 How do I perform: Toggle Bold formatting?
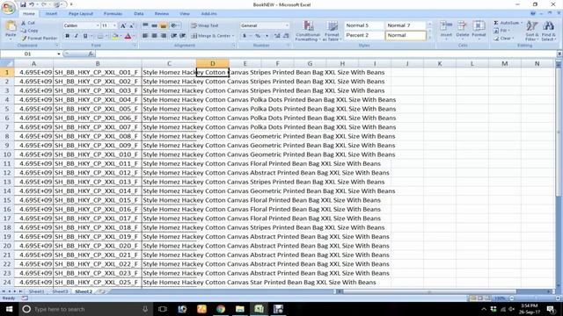(67, 36)
